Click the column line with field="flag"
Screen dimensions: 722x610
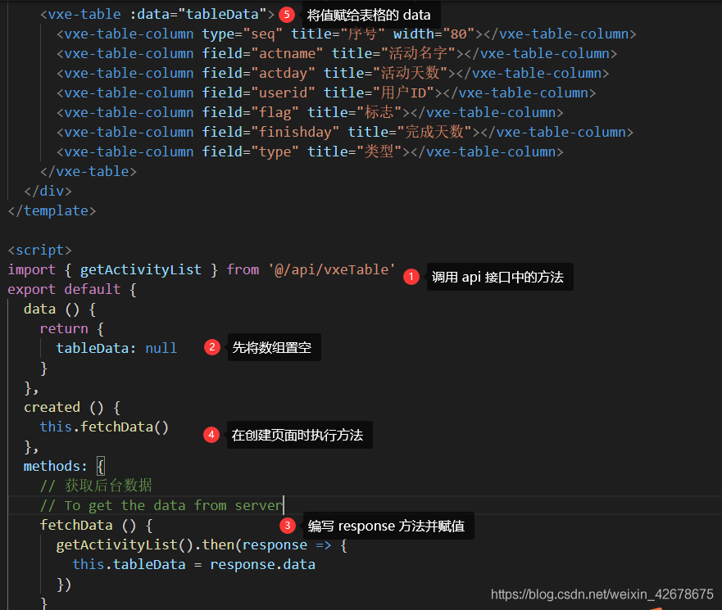point(310,113)
